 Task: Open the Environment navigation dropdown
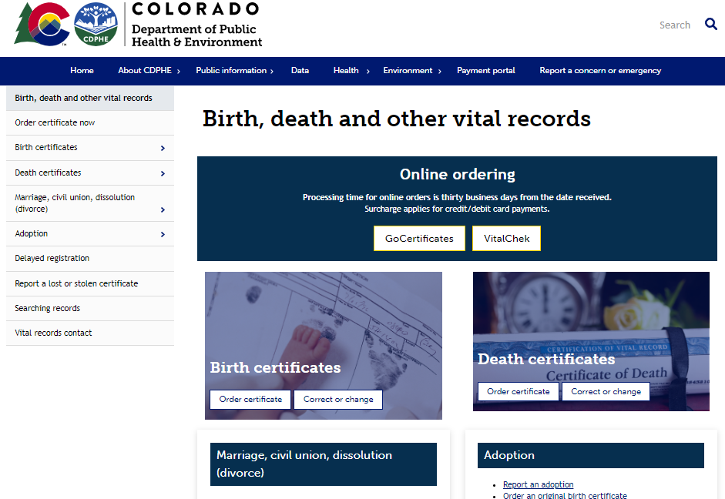point(408,70)
